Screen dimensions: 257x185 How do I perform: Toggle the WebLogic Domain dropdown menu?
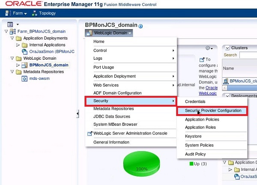[109, 33]
